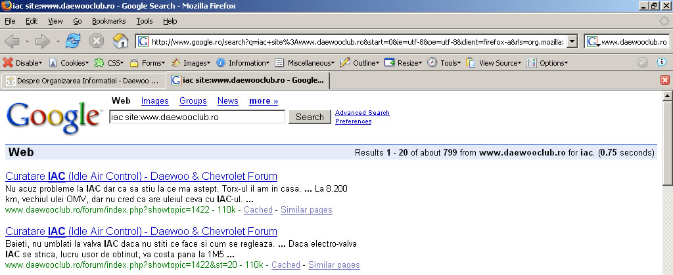
Task: Open the Edit menu
Action: 32,21
